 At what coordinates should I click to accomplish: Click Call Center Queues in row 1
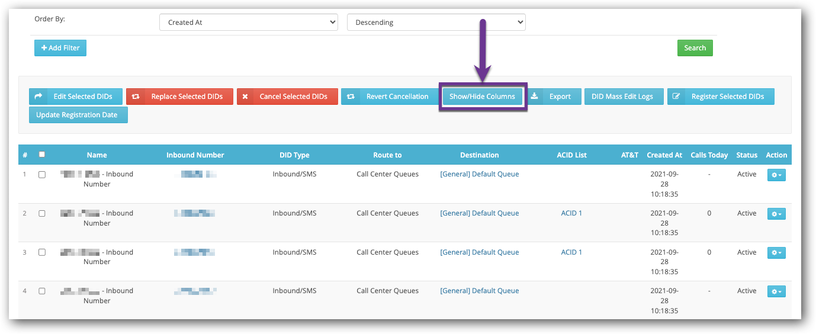(x=387, y=174)
